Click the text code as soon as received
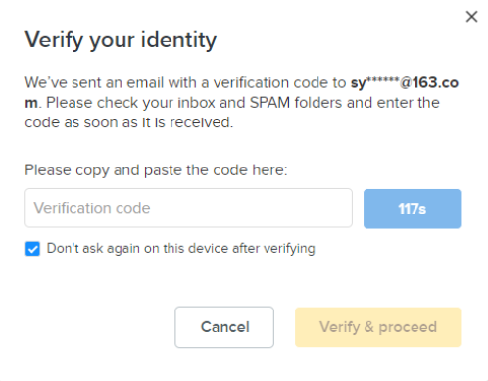 [129, 122]
